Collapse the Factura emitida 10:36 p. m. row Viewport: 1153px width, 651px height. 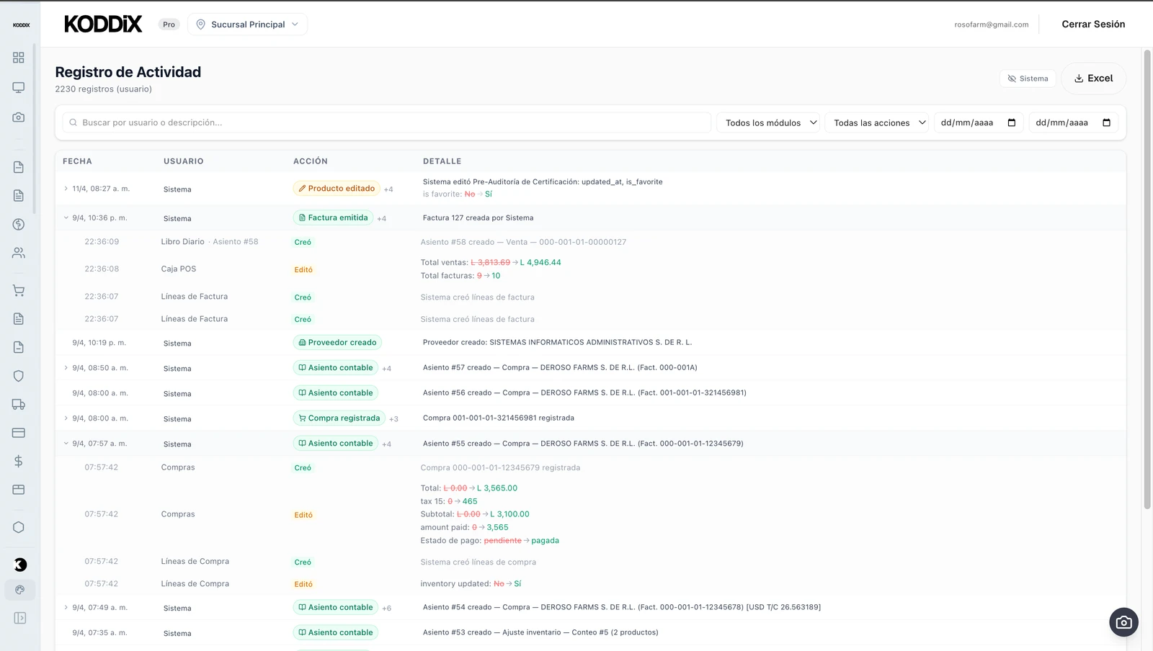pyautogui.click(x=66, y=217)
